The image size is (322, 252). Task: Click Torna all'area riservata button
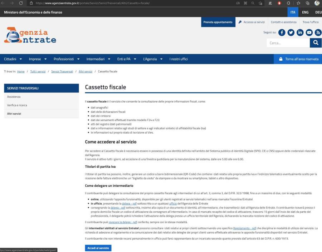(298, 59)
